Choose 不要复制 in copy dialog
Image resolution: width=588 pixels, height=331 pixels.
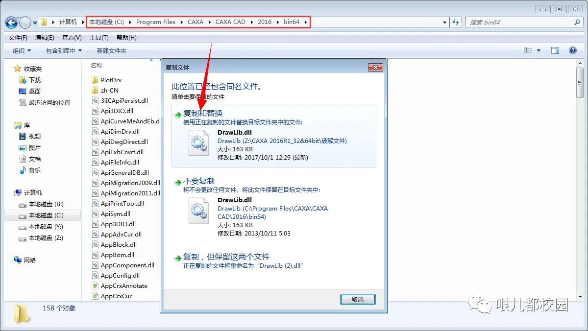coord(199,181)
